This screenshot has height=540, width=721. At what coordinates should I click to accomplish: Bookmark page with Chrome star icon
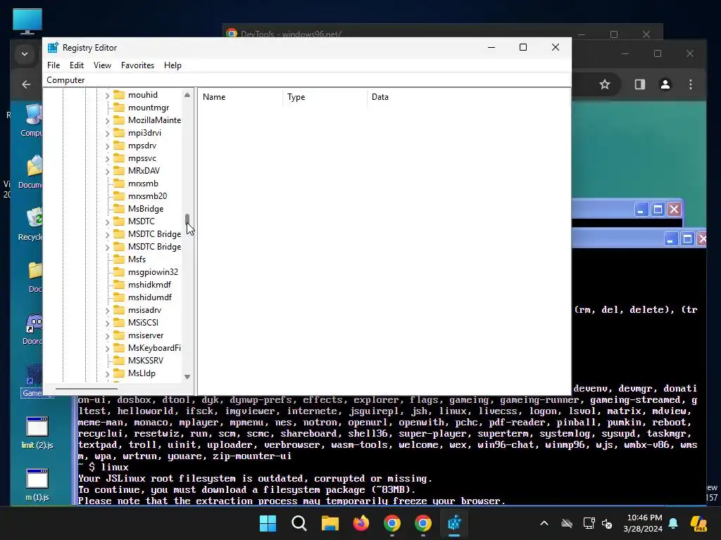[605, 84]
